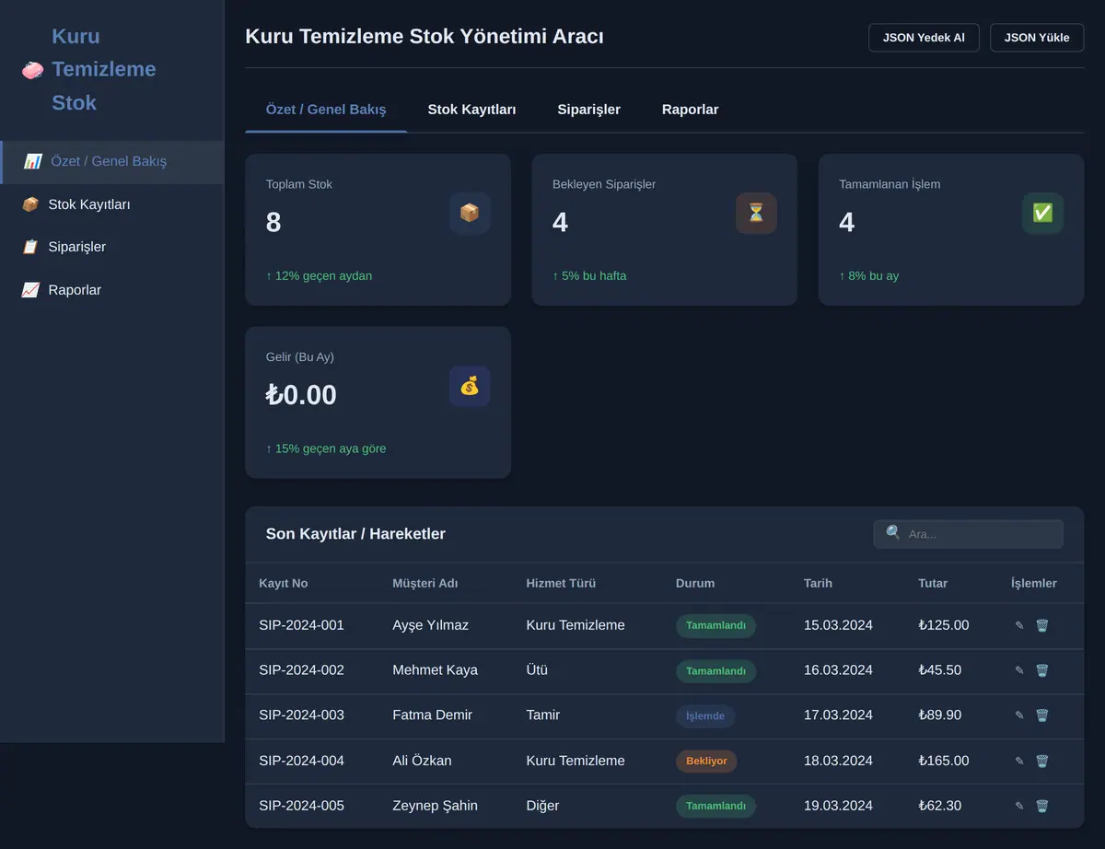Image resolution: width=1105 pixels, height=849 pixels.
Task: Switch to the Siparişler tab
Action: (x=588, y=110)
